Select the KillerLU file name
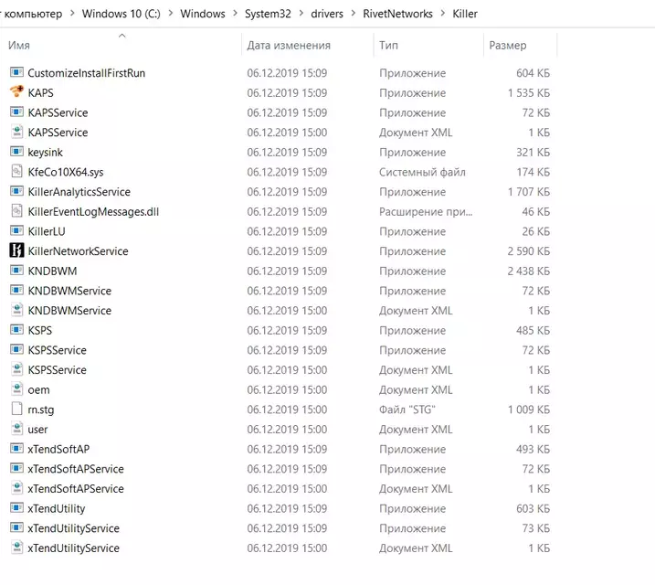 47,231
